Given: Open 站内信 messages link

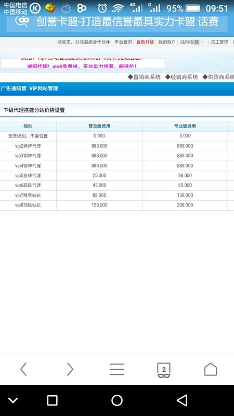Looking at the screenshot, I should [x=187, y=42].
